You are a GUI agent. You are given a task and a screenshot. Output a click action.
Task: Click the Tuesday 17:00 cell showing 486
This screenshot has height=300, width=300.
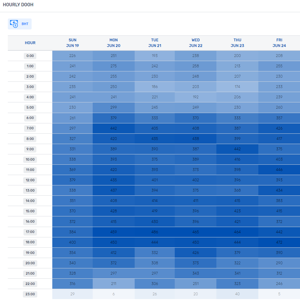point(155,232)
